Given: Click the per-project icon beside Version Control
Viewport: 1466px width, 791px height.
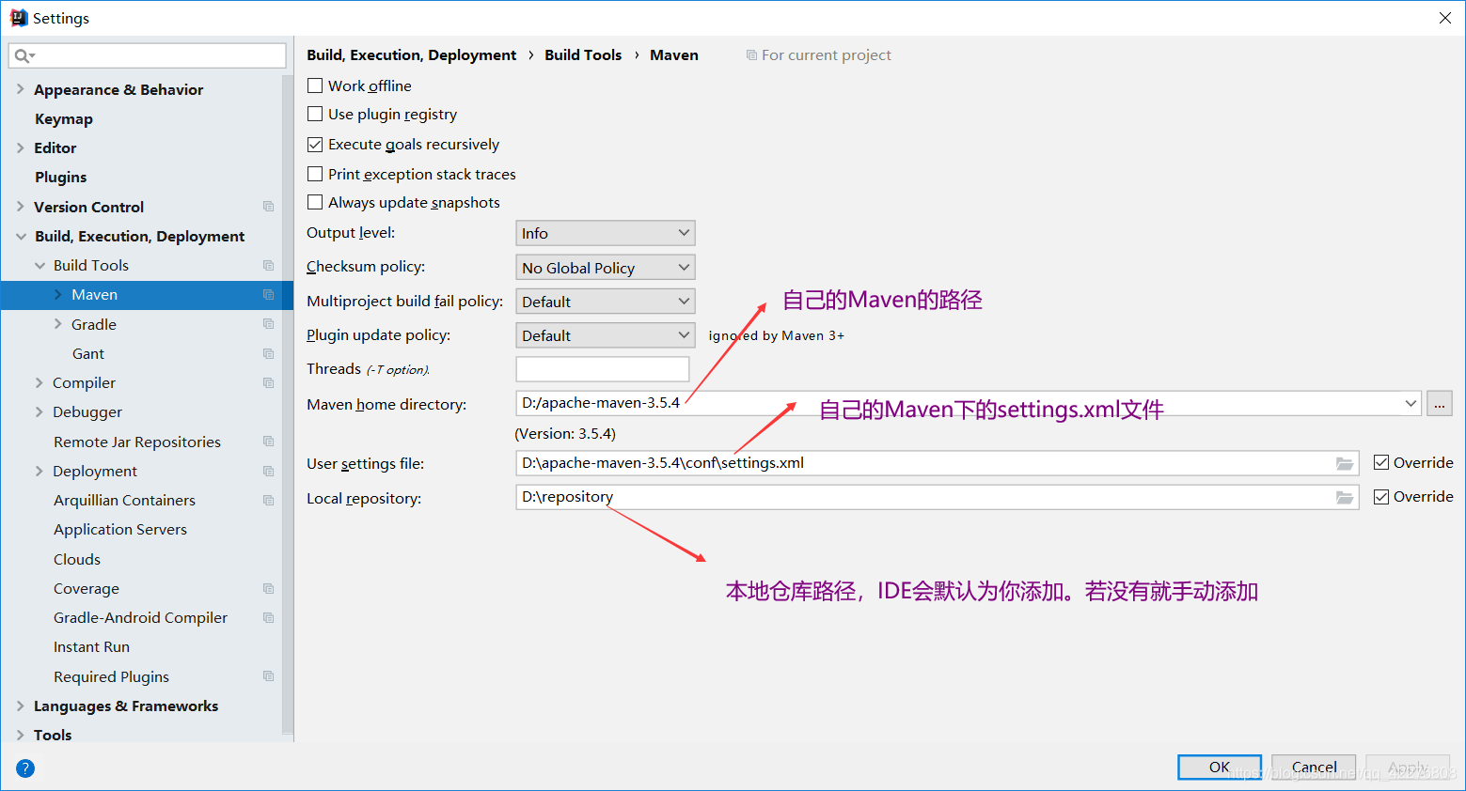Looking at the screenshot, I should coord(269,207).
